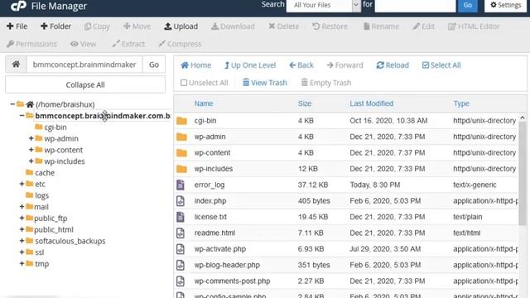Image resolution: width=530 pixels, height=298 pixels.
Task: Click the Restore toolbar button
Action: (x=330, y=26)
